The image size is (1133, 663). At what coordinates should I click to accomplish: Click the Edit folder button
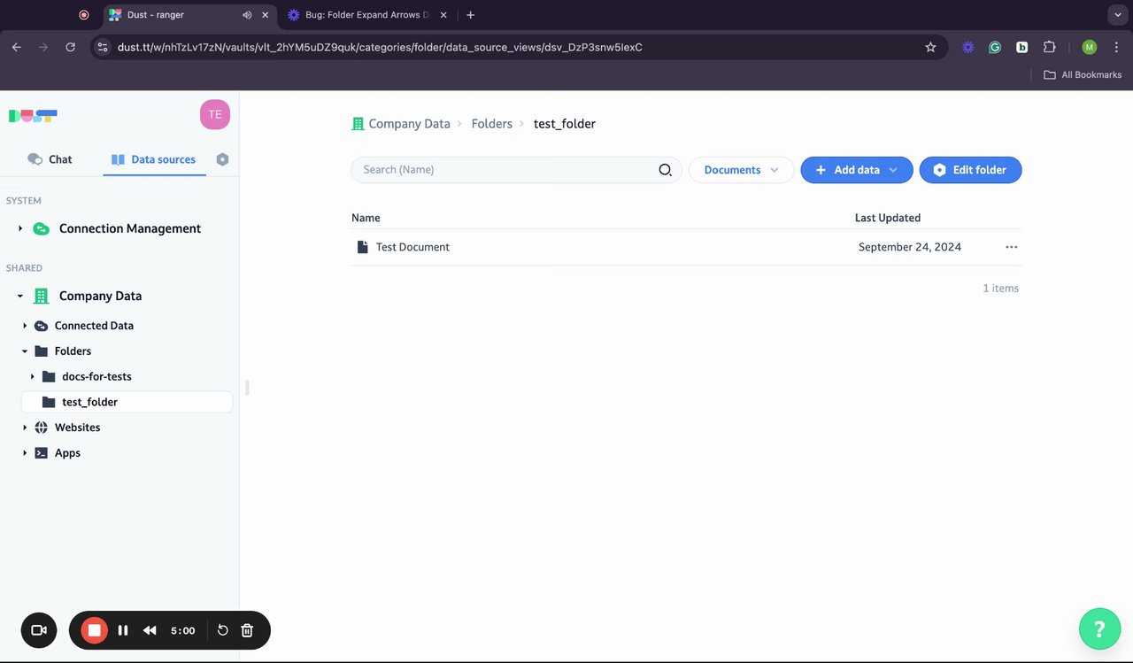[x=970, y=170]
